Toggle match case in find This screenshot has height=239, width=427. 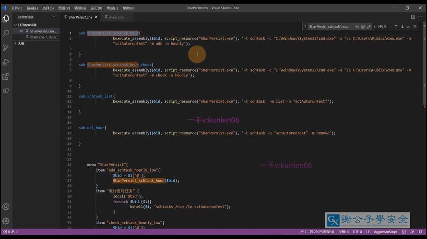(357, 27)
